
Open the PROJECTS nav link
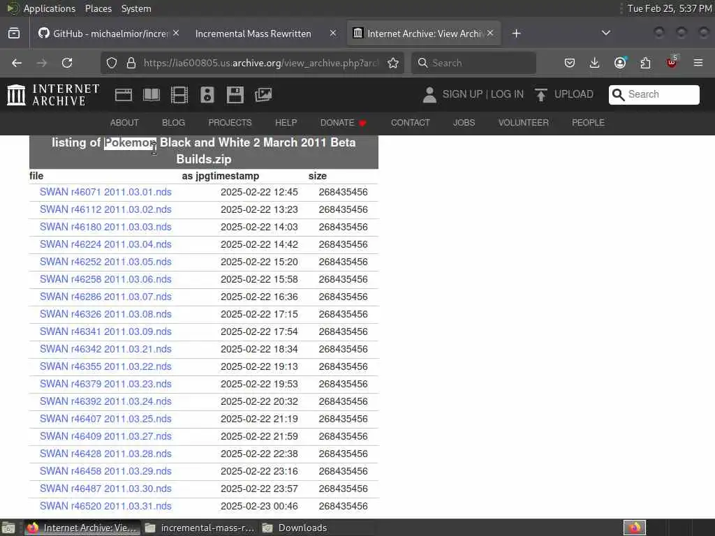(x=230, y=123)
